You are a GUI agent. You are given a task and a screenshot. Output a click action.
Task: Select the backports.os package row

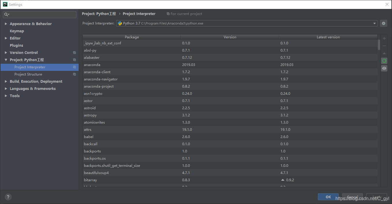point(230,158)
